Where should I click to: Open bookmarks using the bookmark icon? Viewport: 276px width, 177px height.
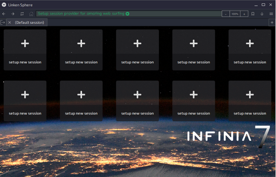coord(253,14)
